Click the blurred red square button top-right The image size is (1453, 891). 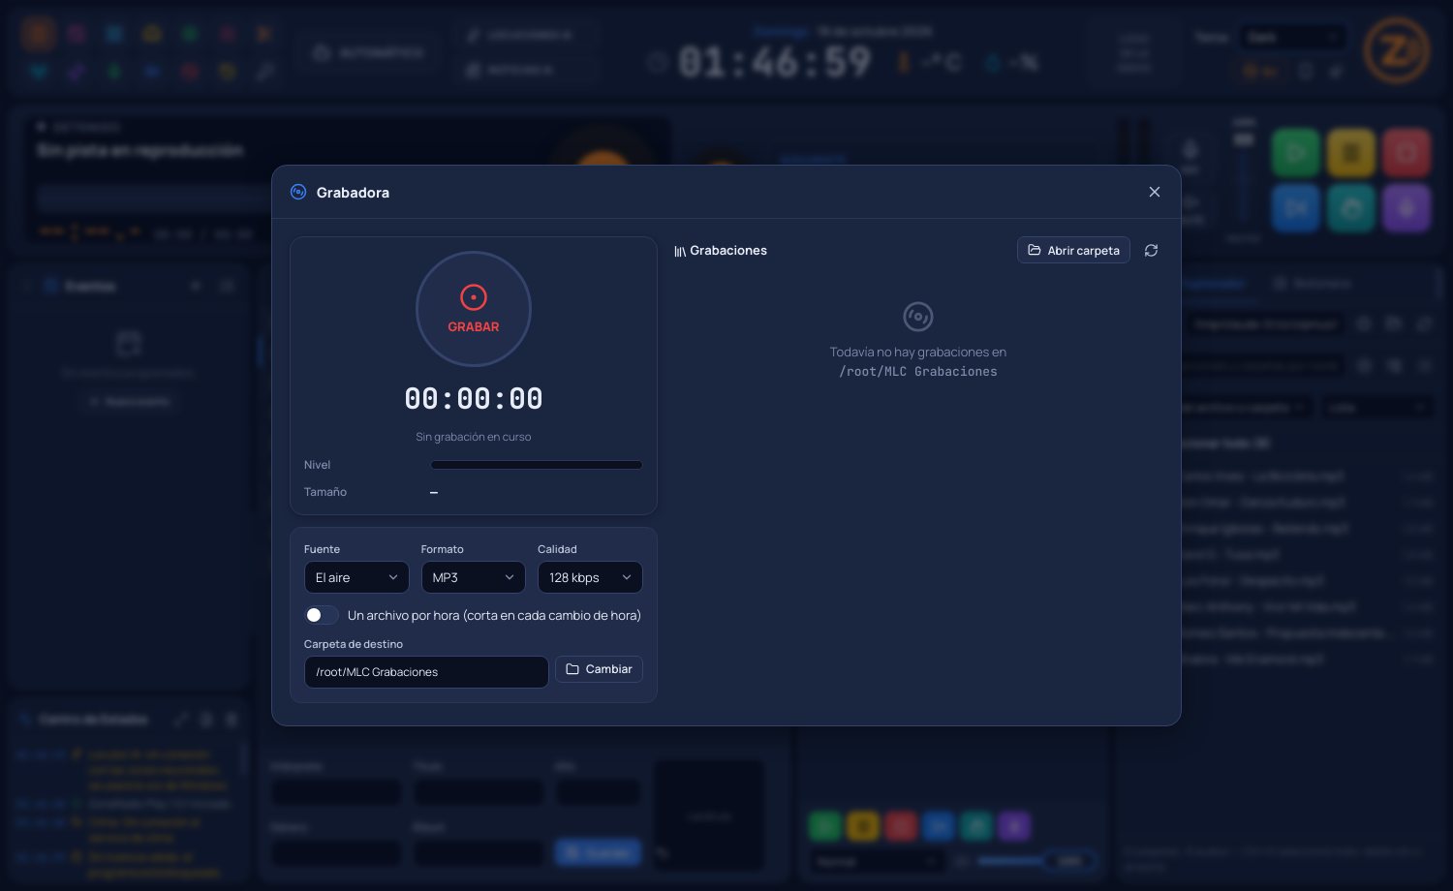click(1407, 152)
